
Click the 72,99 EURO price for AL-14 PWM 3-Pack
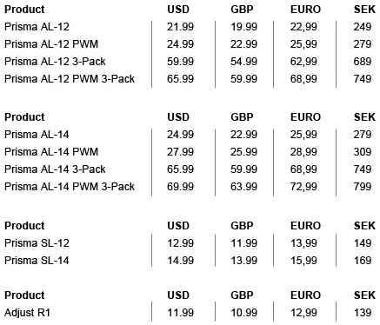pyautogui.click(x=303, y=187)
